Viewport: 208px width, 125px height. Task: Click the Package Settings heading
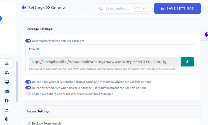point(39,29)
